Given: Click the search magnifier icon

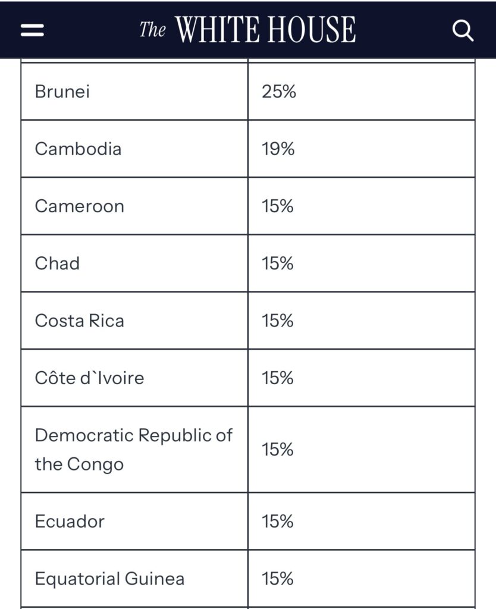Looking at the screenshot, I should (x=463, y=30).
